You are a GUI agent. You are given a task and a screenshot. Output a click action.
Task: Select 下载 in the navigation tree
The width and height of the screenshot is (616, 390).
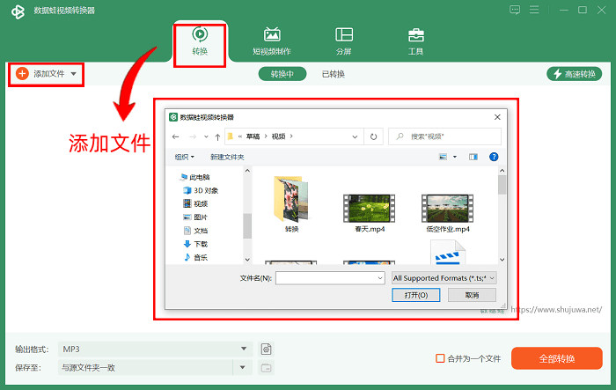(x=195, y=244)
